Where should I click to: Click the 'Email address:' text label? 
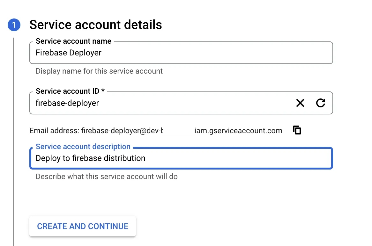[54, 131]
